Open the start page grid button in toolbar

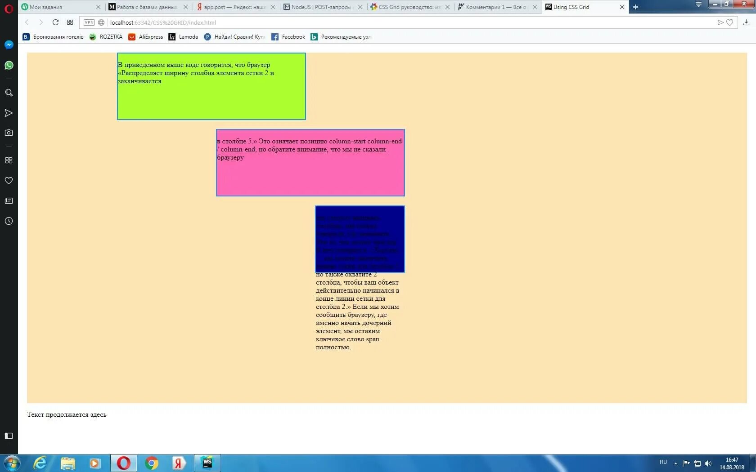click(x=70, y=22)
